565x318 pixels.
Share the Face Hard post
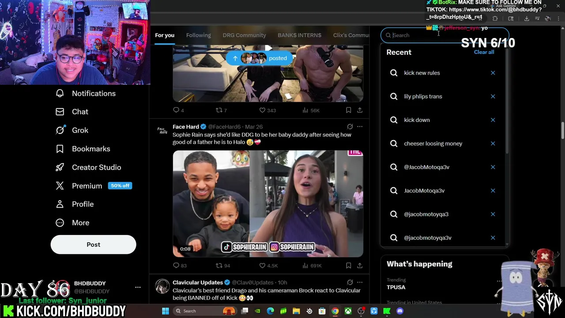[x=360, y=265]
